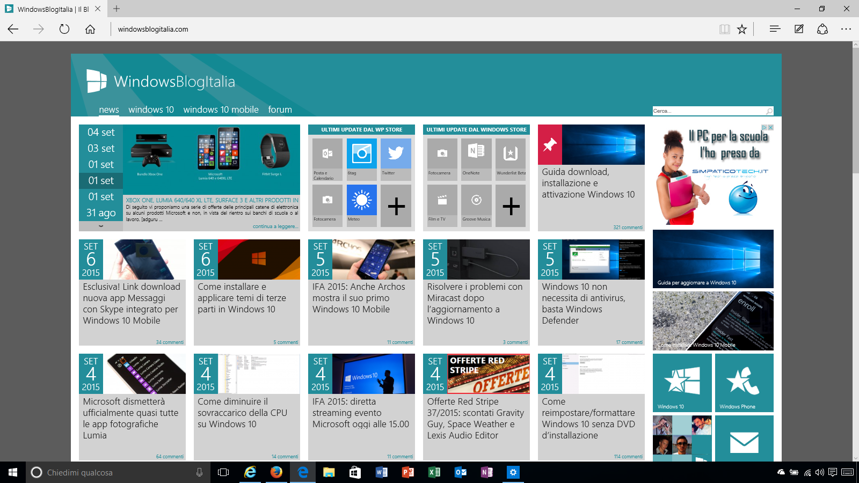The height and width of the screenshot is (483, 859).
Task: Select the news navigation tab
Action: 109,109
